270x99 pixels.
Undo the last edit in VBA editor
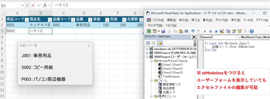coord(193,31)
